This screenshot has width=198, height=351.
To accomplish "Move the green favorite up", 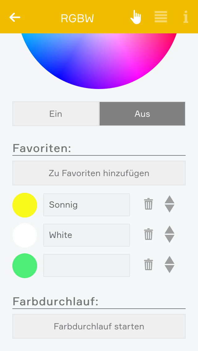I will click(x=170, y=260).
